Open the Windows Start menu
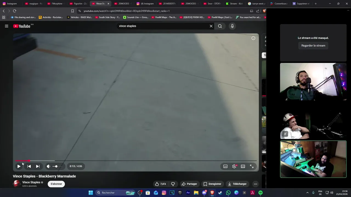The image size is (351, 197). pyautogui.click(x=91, y=193)
